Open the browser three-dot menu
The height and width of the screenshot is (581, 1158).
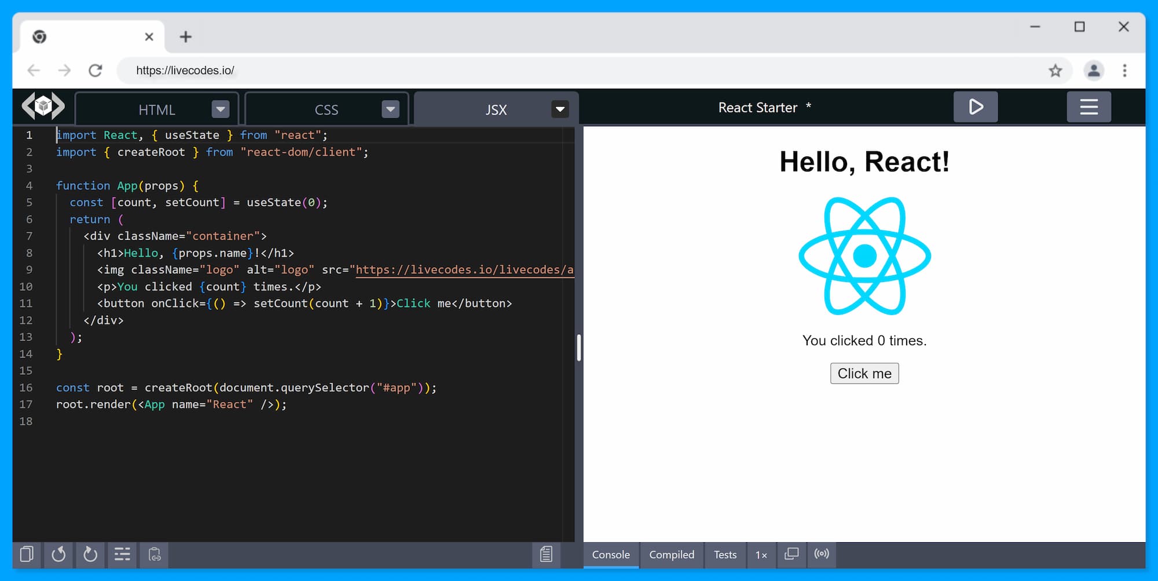pos(1124,71)
